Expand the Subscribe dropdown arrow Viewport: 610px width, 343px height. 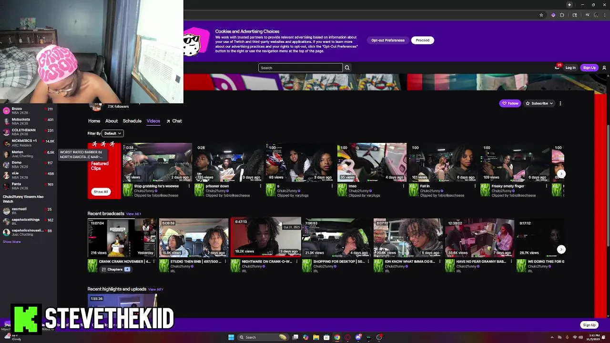pyautogui.click(x=551, y=103)
